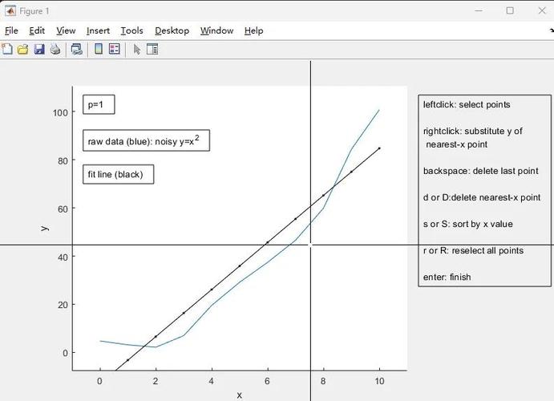The width and height of the screenshot is (554, 401).
Task: Open a file using the folder icon
Action: coord(23,49)
